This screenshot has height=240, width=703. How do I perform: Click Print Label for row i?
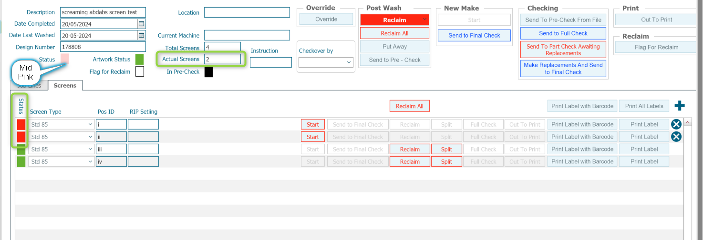pos(644,124)
